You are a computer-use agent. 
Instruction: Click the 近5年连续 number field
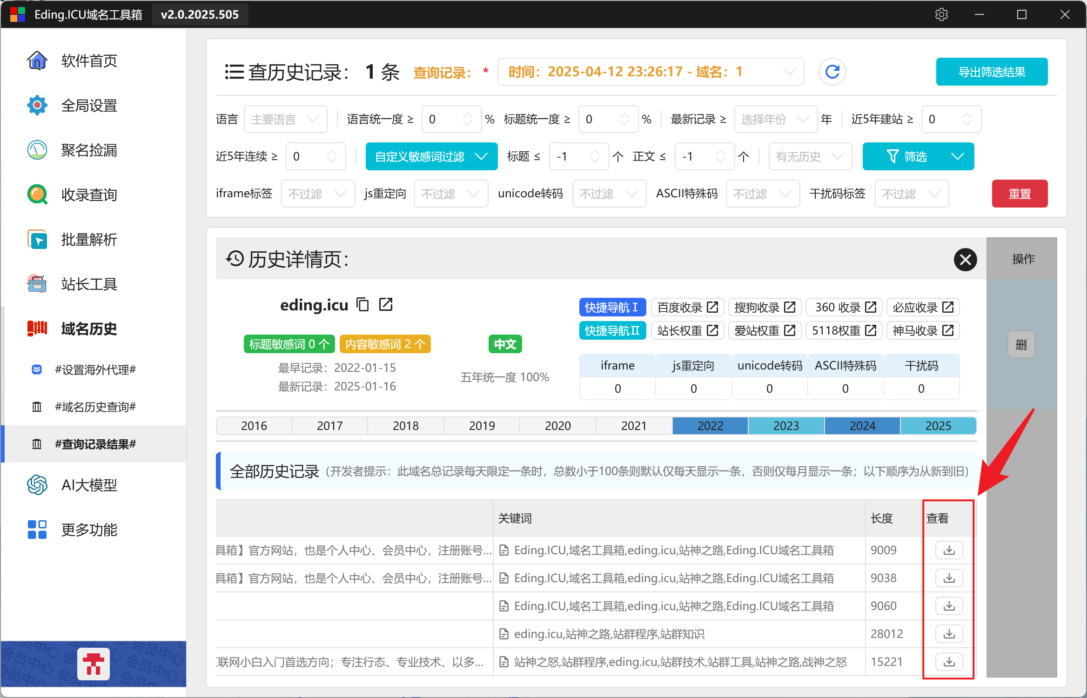(x=315, y=156)
